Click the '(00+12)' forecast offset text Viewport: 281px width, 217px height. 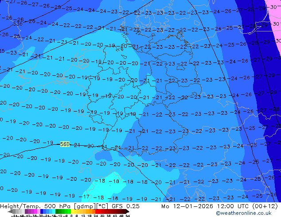pyautogui.click(x=265, y=206)
